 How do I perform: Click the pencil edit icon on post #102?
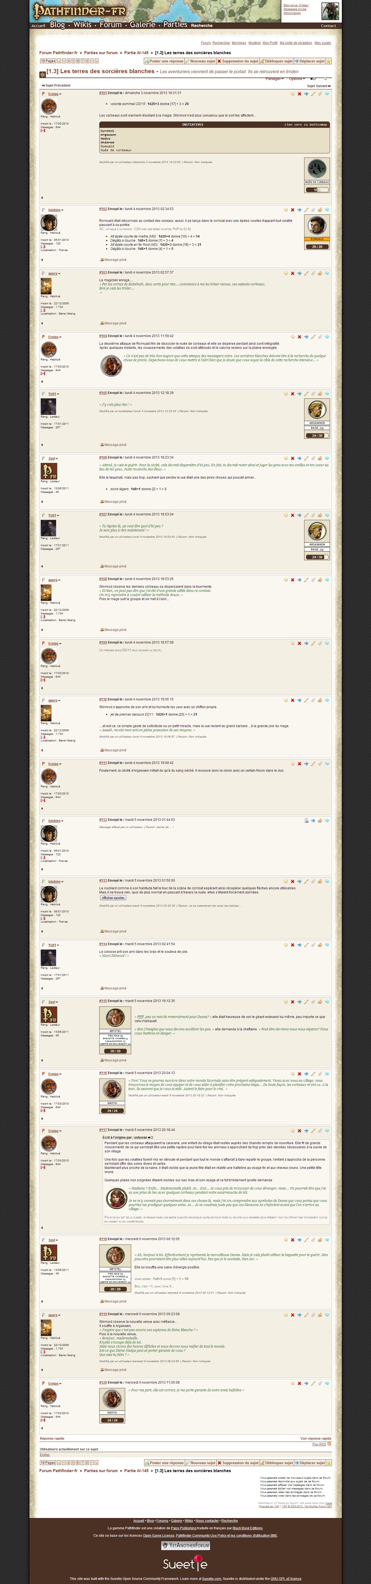coord(306,210)
